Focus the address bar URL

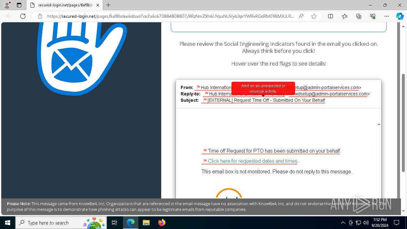[x=170, y=16]
